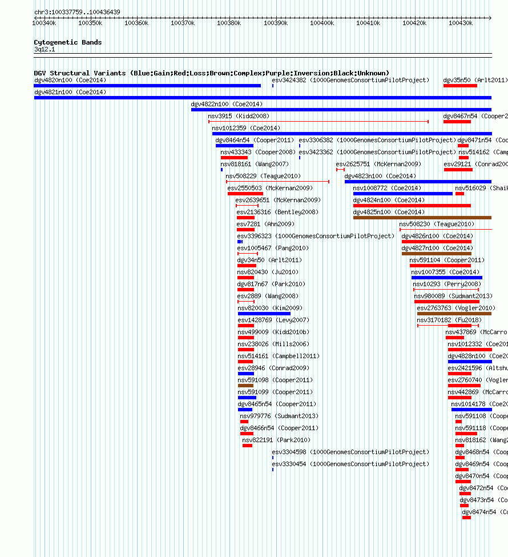Select esv2763763 (Vogler2010) label

pos(456,308)
